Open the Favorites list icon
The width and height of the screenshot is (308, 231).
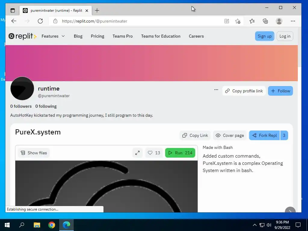tap(252, 21)
